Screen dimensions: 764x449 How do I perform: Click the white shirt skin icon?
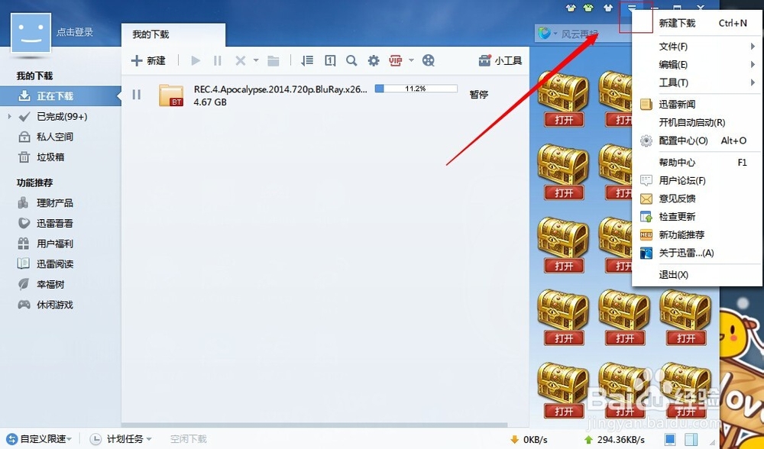607,8
